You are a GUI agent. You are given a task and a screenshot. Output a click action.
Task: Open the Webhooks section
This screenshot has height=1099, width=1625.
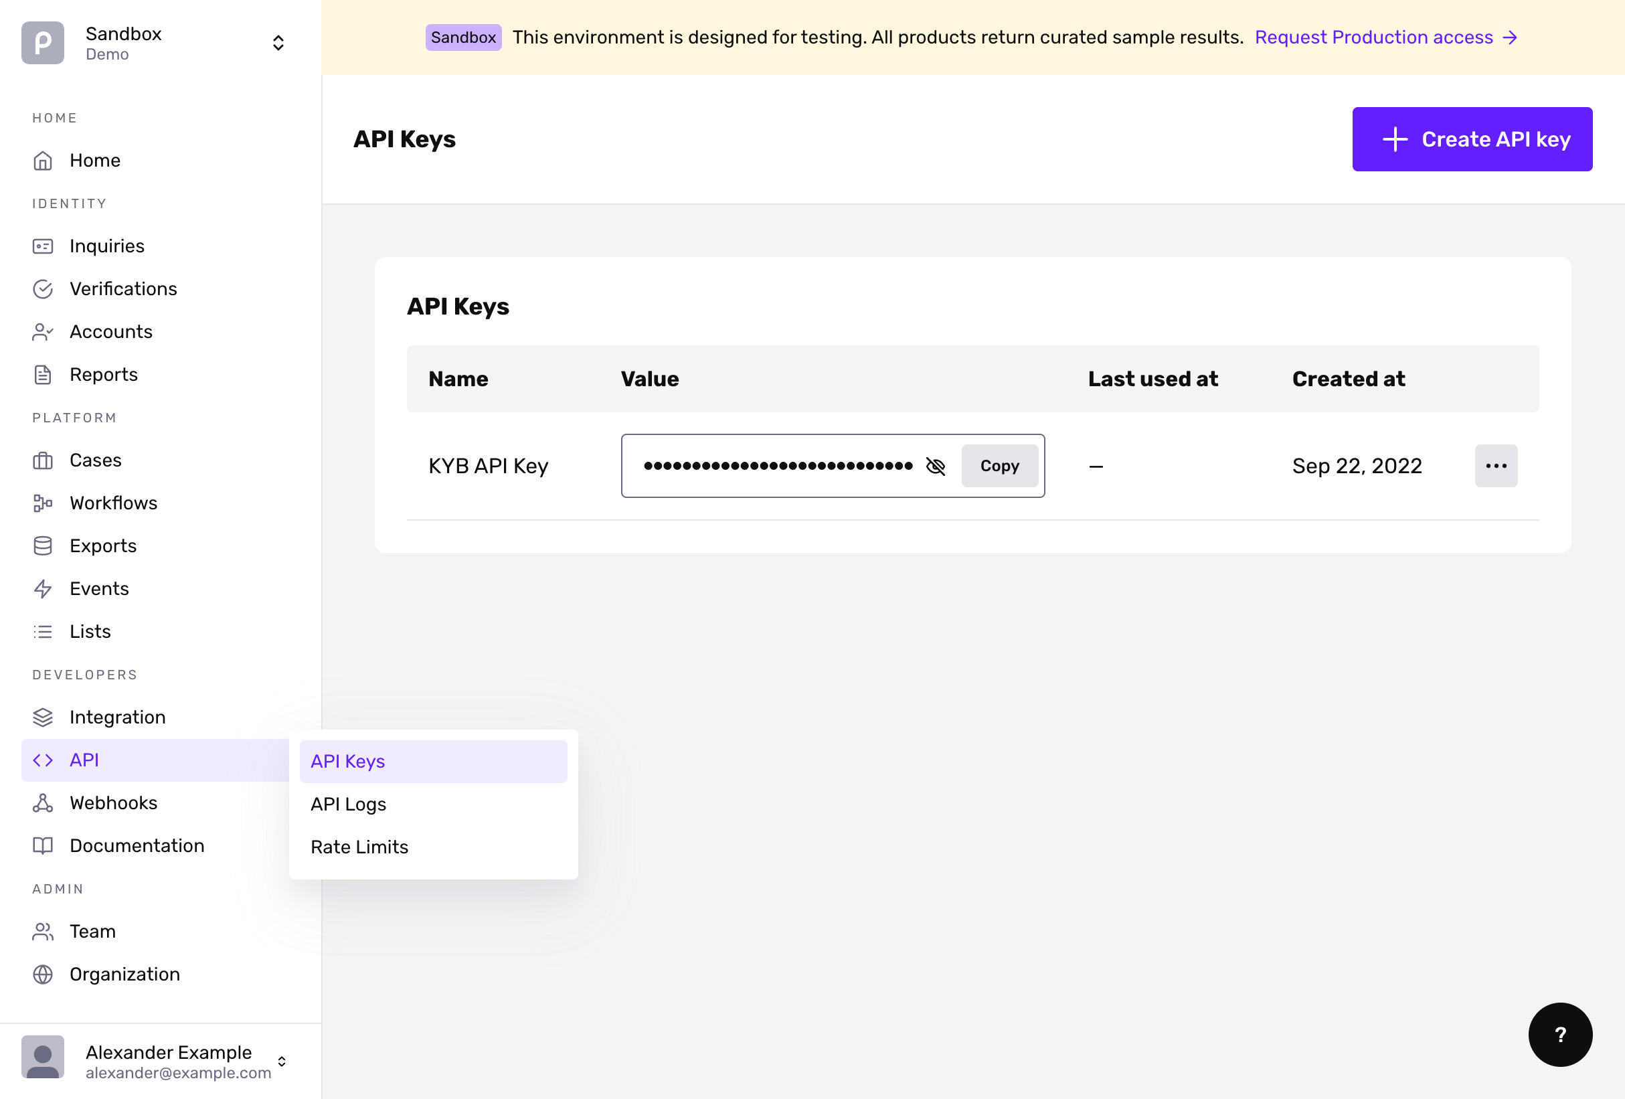113,802
